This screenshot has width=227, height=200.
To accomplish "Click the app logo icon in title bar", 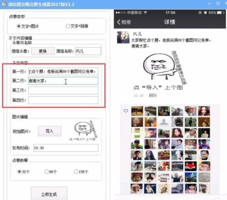I will [x=4, y=4].
